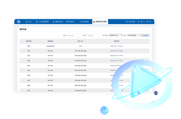
Task: Select the 调解员信息 person icon
Action: point(53,22)
